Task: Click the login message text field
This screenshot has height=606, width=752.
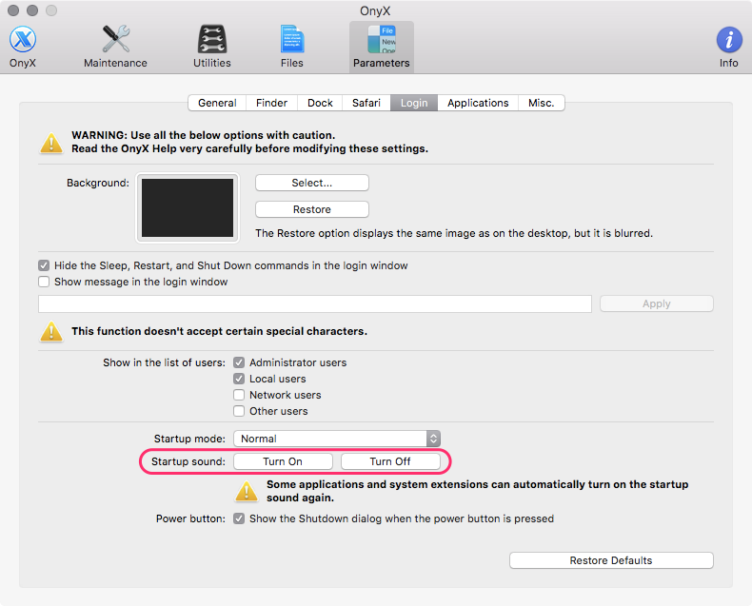Action: click(x=315, y=304)
